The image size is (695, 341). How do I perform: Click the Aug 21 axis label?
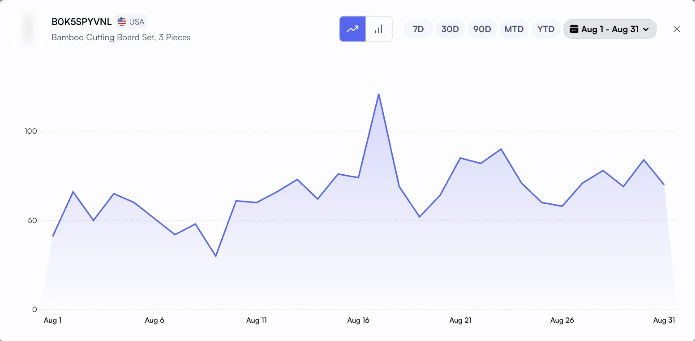point(460,320)
